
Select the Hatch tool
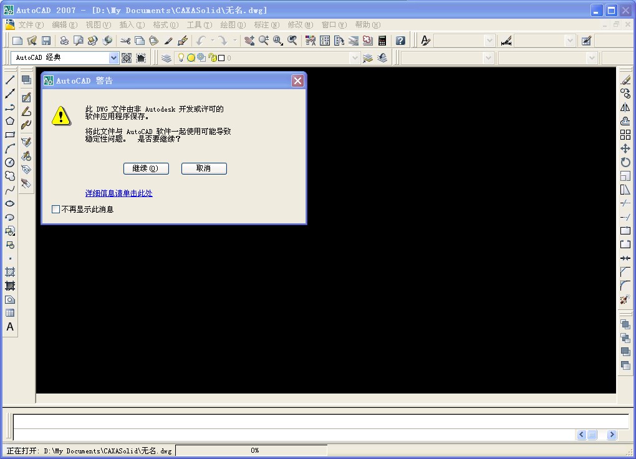[x=10, y=272]
